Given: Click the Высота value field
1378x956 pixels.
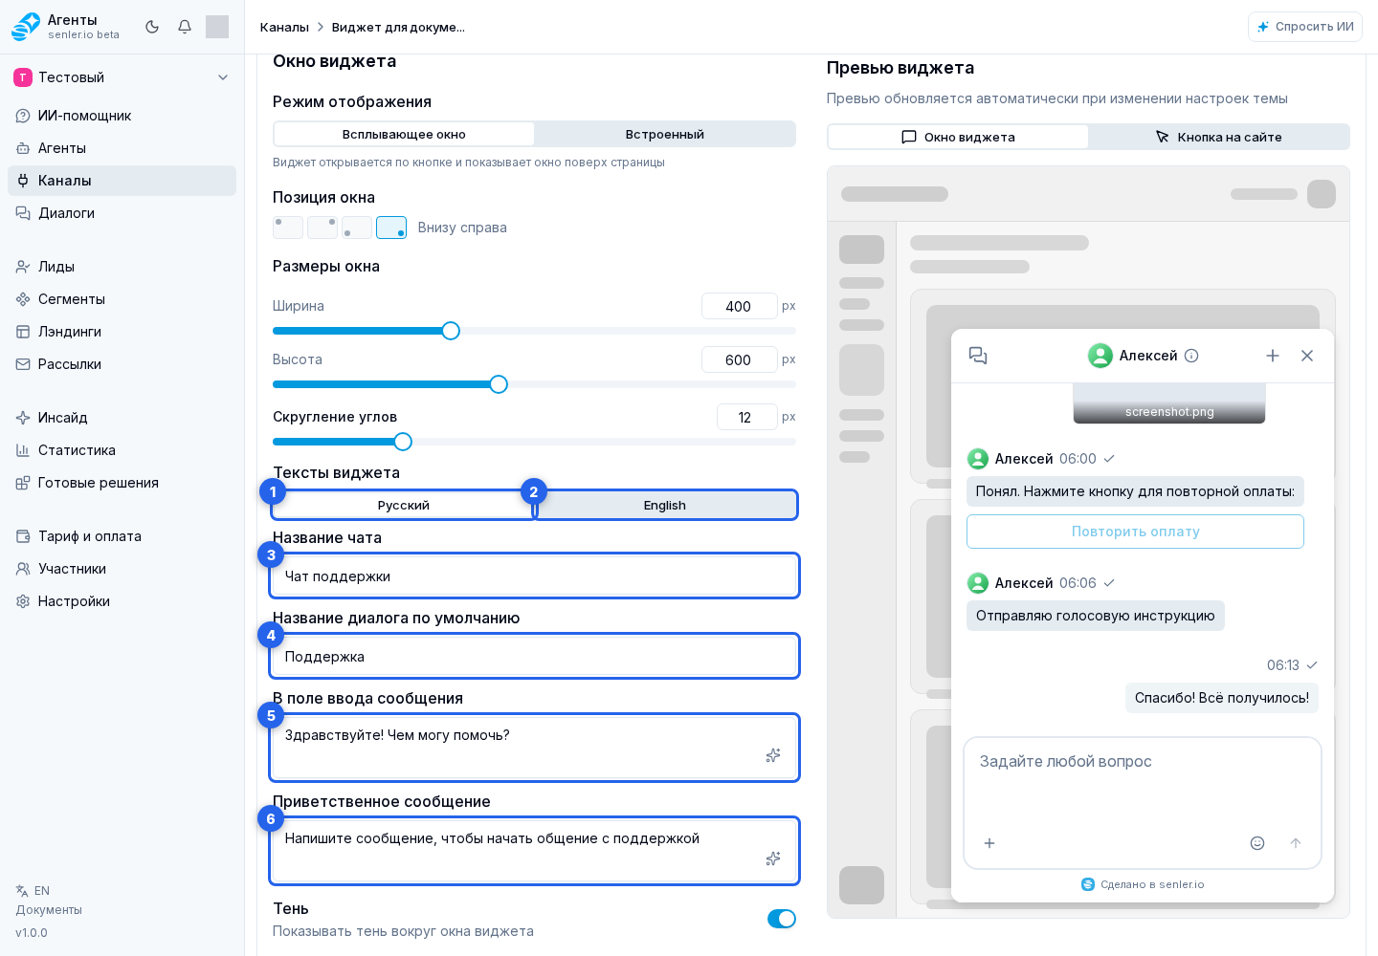Looking at the screenshot, I should tap(739, 359).
